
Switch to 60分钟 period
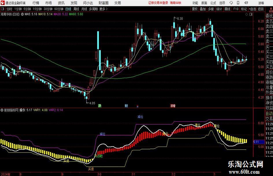(x=59, y=9)
